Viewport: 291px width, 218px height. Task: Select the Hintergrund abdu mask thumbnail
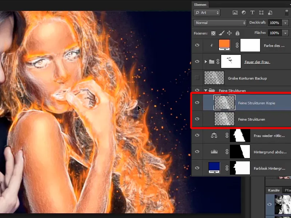coord(240,152)
